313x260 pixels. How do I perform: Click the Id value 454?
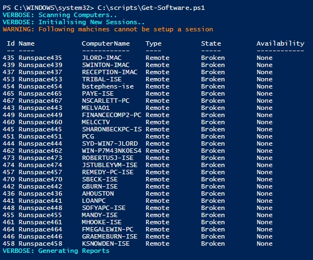9,86
